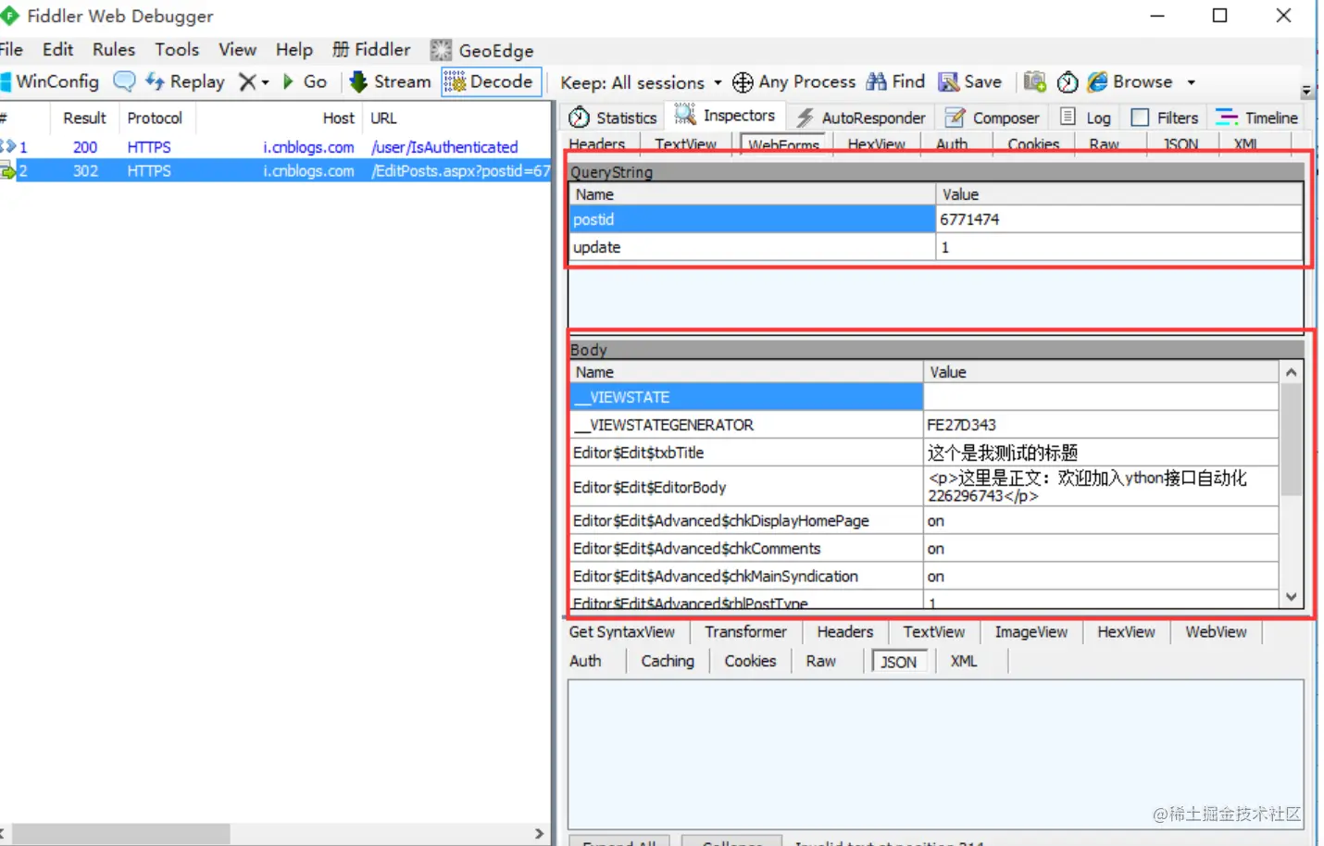Screen dimensions: 1324x846
Task: Toggle Stream mode in toolbar
Action: pyautogui.click(x=390, y=81)
